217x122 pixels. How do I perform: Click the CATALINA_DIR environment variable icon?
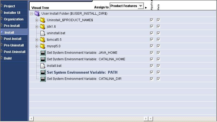43,79
